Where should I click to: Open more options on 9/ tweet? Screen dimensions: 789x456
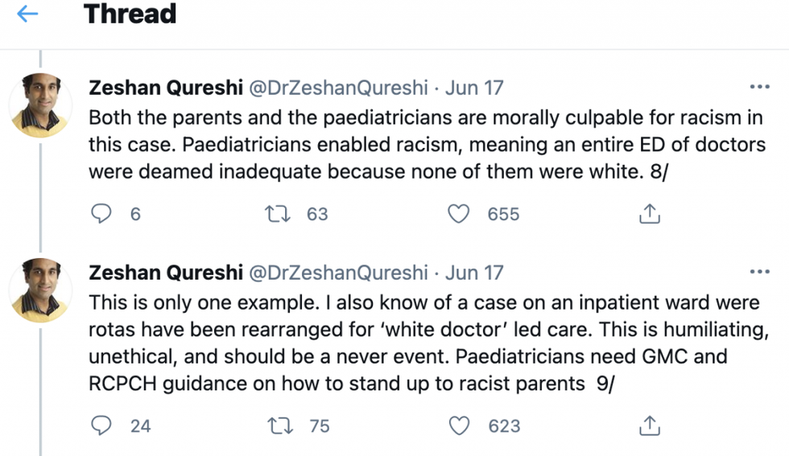coord(759,272)
